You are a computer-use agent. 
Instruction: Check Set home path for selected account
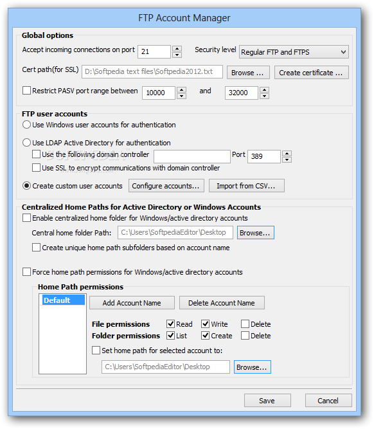(96, 351)
